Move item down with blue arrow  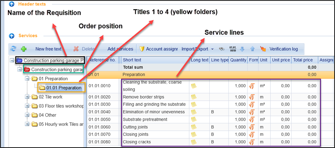[242, 49]
